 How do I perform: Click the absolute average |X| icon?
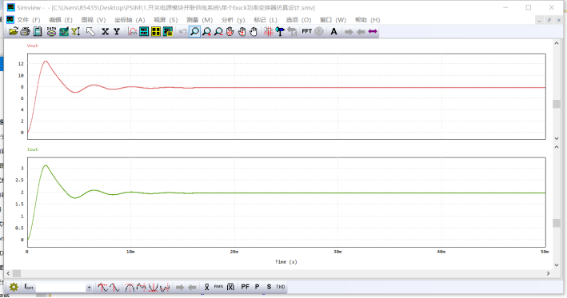pyautogui.click(x=230, y=287)
